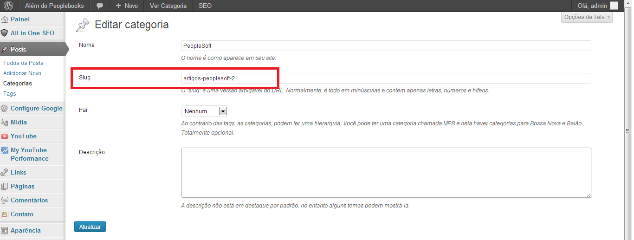Click the admin avatar thumbnail
Image resolution: width=634 pixels, height=240 pixels.
coord(614,6)
